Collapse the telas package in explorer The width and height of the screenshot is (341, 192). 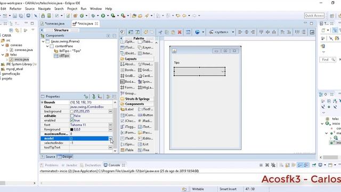[x=3, y=54]
